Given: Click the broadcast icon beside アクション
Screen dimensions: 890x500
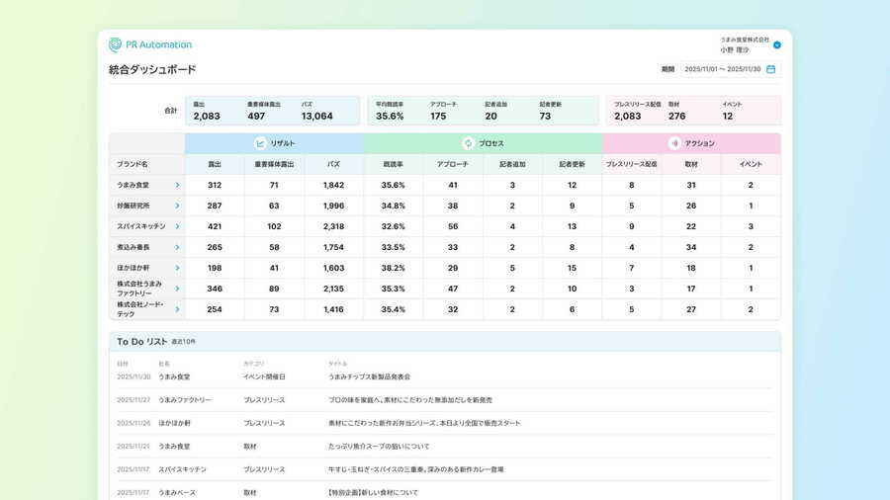Looking at the screenshot, I should tap(673, 143).
